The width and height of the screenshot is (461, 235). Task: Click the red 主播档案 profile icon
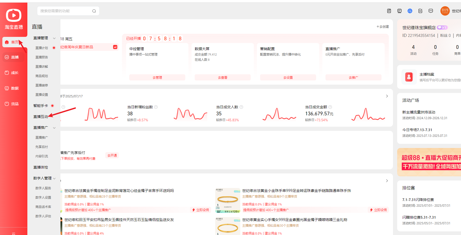(x=409, y=77)
